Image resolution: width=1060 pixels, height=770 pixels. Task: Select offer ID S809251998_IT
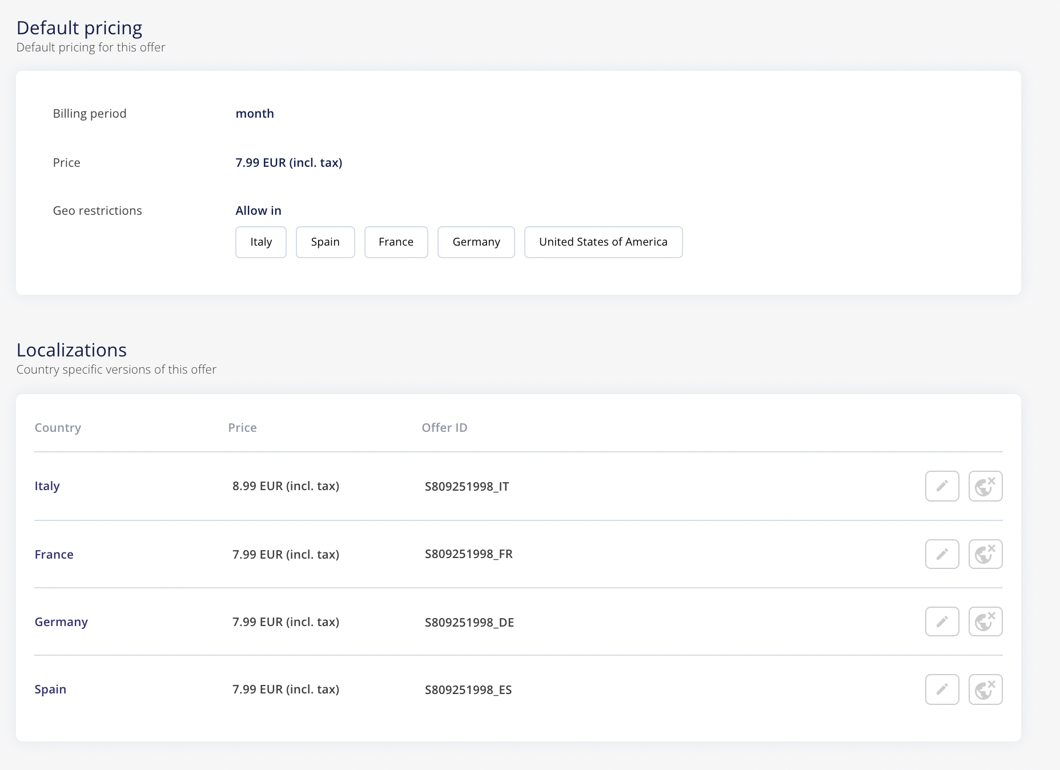click(467, 487)
